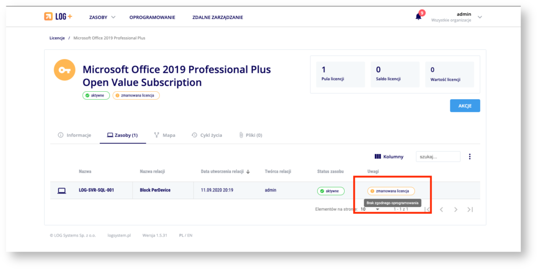Screen dimensions: 538x269
Task: Go to previous page arrow
Action: point(441,209)
